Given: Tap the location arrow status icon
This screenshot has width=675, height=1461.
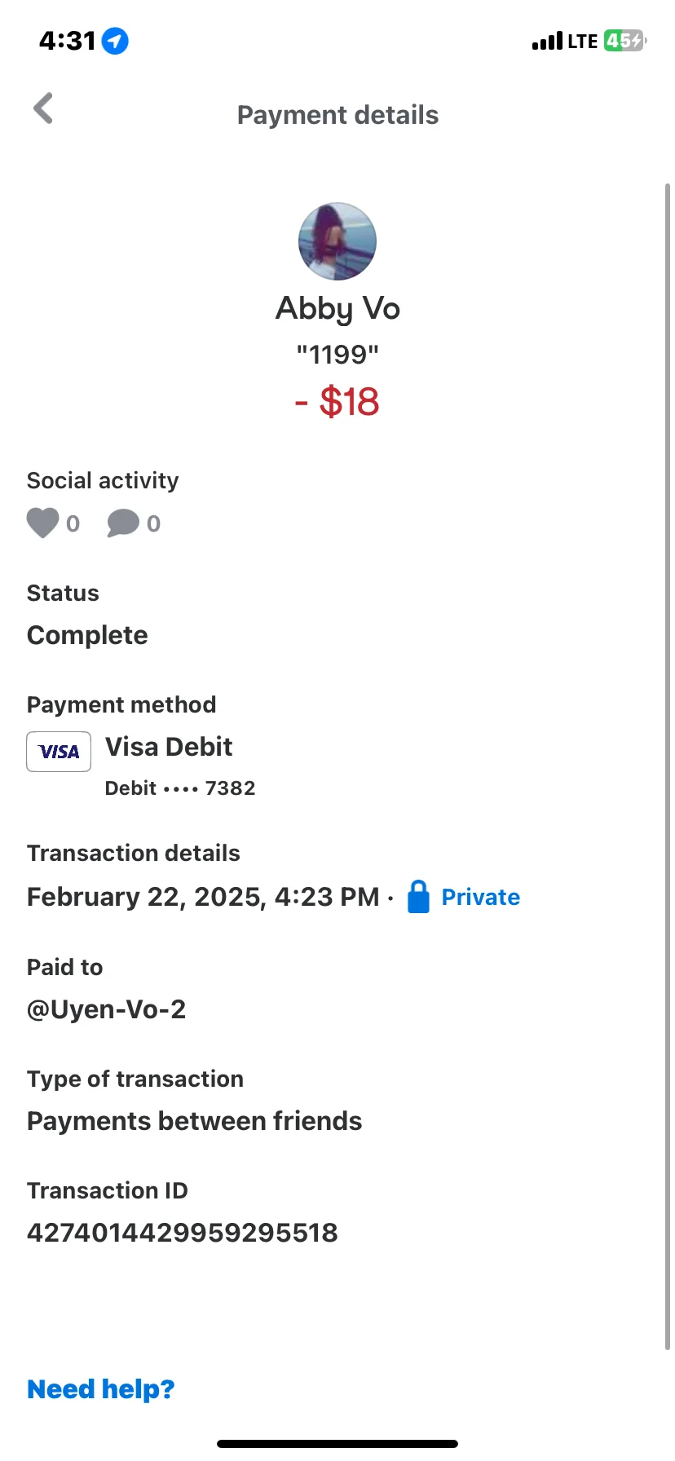Looking at the screenshot, I should (x=115, y=41).
